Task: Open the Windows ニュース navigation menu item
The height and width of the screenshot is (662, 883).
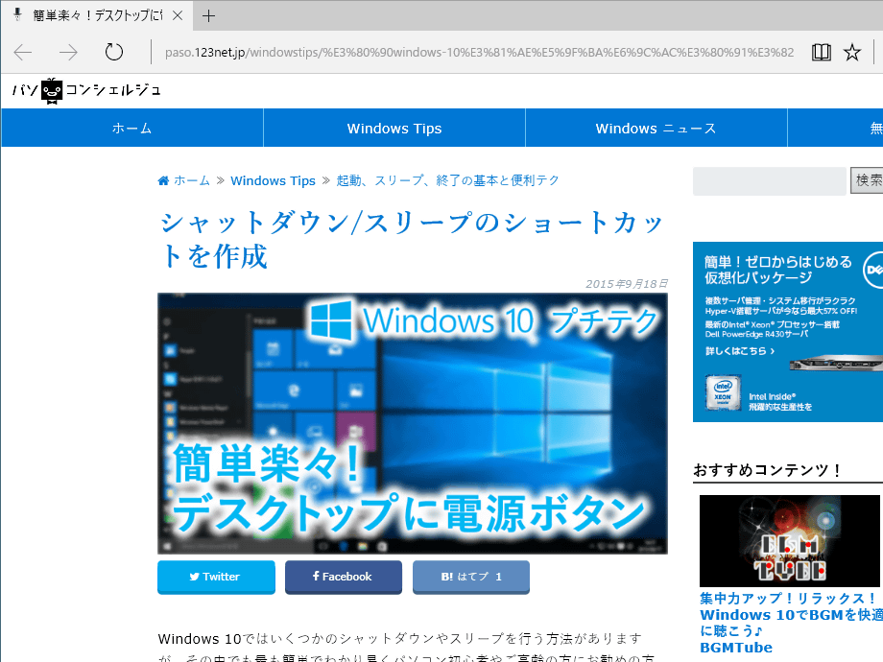Action: coord(656,128)
